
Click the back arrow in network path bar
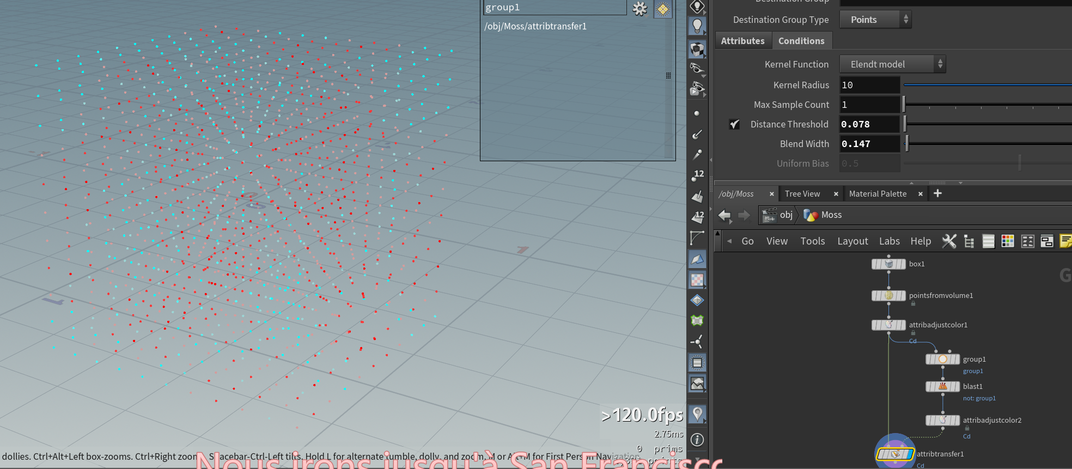pos(724,215)
